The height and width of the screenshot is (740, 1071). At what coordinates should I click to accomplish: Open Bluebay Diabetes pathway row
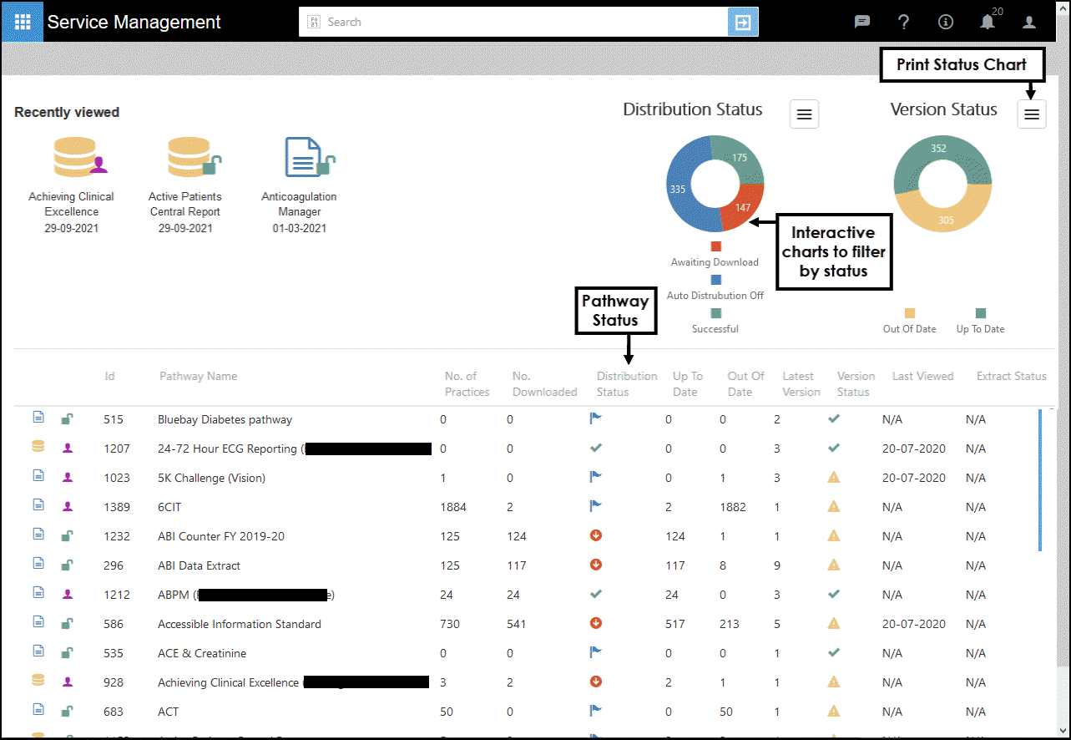[225, 419]
